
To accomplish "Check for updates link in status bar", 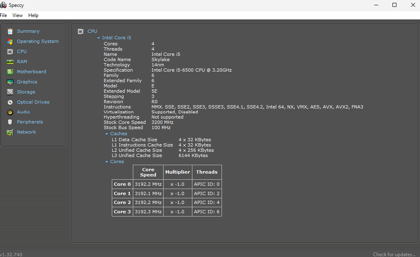I will point(394,254).
